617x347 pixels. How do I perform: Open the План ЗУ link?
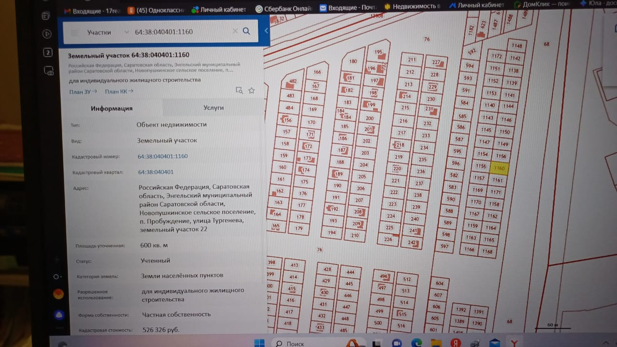click(x=83, y=92)
